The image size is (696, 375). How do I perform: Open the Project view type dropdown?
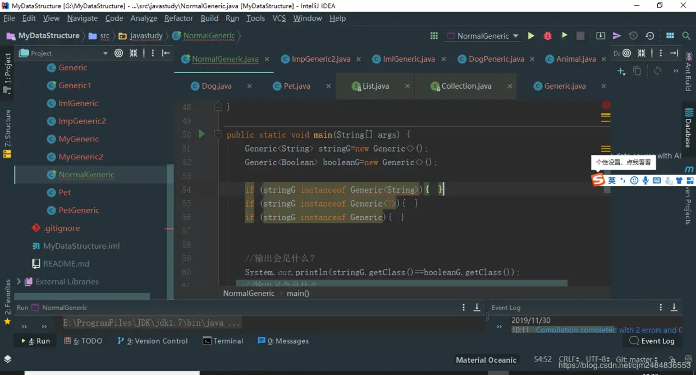[105, 53]
